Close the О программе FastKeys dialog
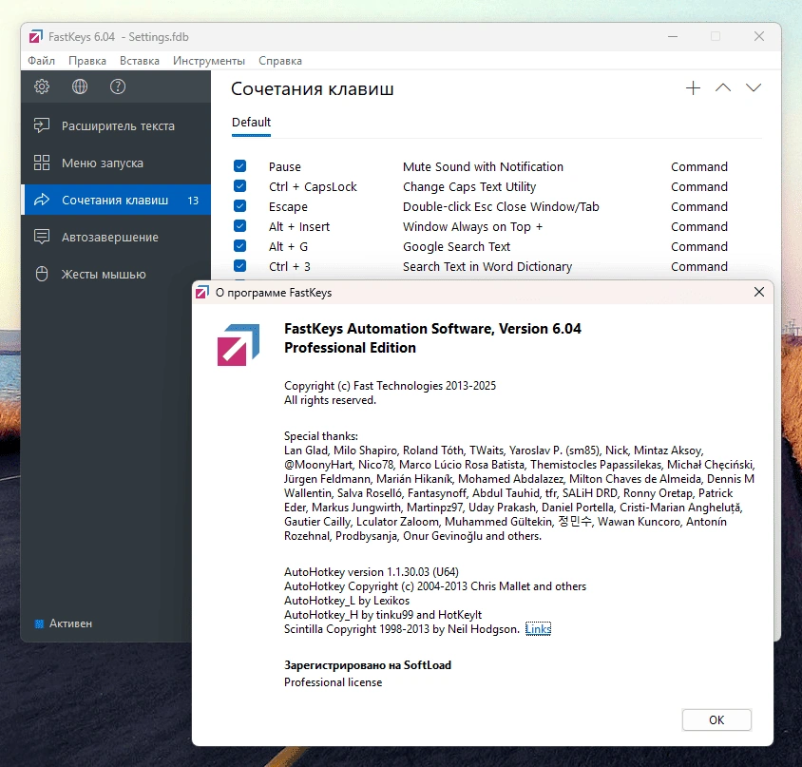This screenshot has height=767, width=802. pyautogui.click(x=759, y=292)
